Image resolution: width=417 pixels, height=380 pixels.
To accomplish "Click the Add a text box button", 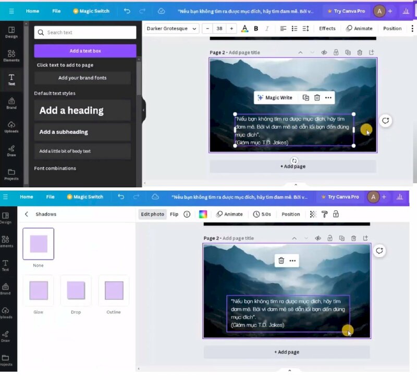I will tap(85, 51).
